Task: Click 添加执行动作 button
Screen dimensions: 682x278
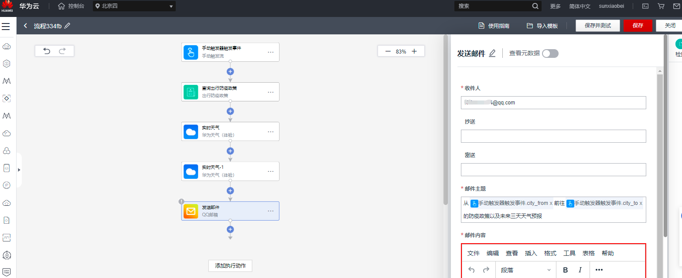Action: tap(230, 265)
